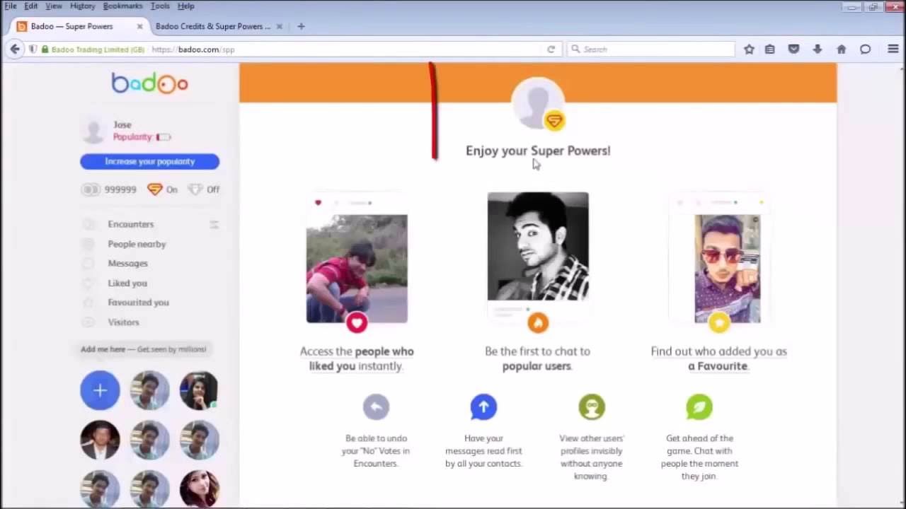Click 'Add me here' text link
Image resolution: width=906 pixels, height=509 pixels.
[x=103, y=349]
